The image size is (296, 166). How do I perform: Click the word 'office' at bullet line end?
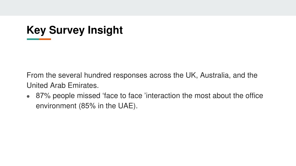coord(254,96)
